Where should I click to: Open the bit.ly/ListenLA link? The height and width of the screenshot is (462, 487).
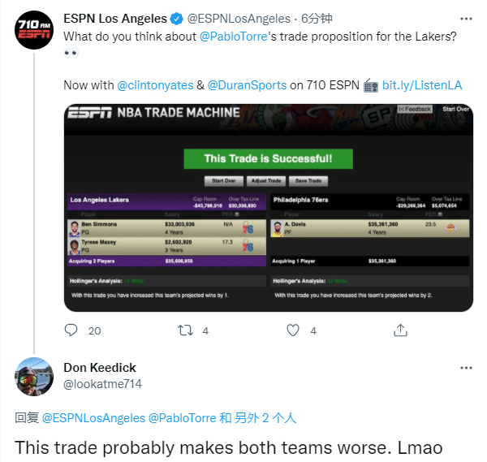coord(422,85)
